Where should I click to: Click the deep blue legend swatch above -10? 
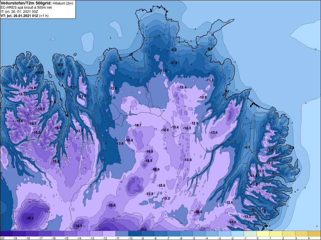[x=135, y=234]
